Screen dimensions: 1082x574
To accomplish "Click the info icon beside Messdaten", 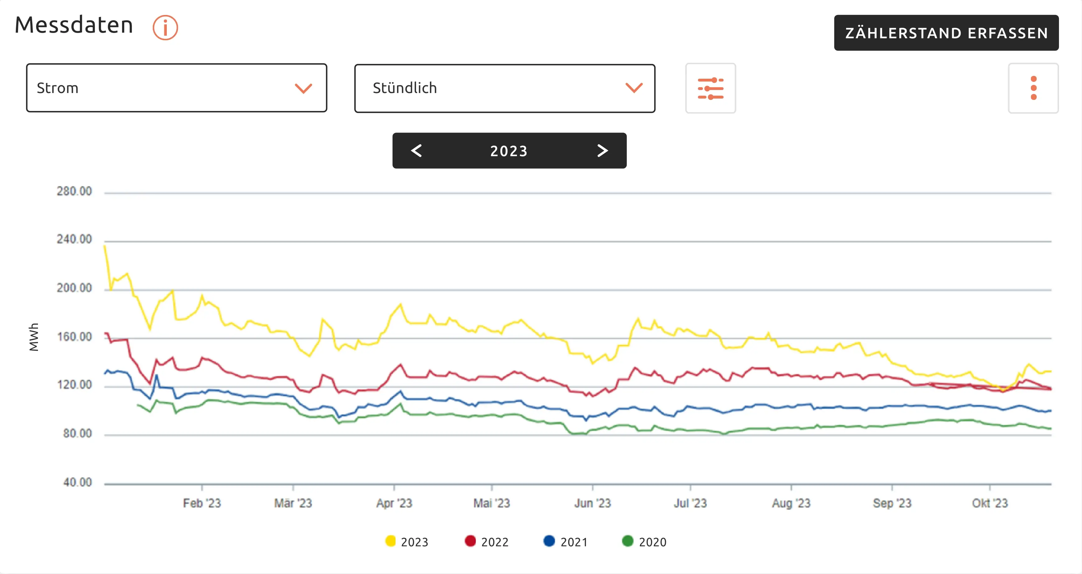I will [x=165, y=28].
